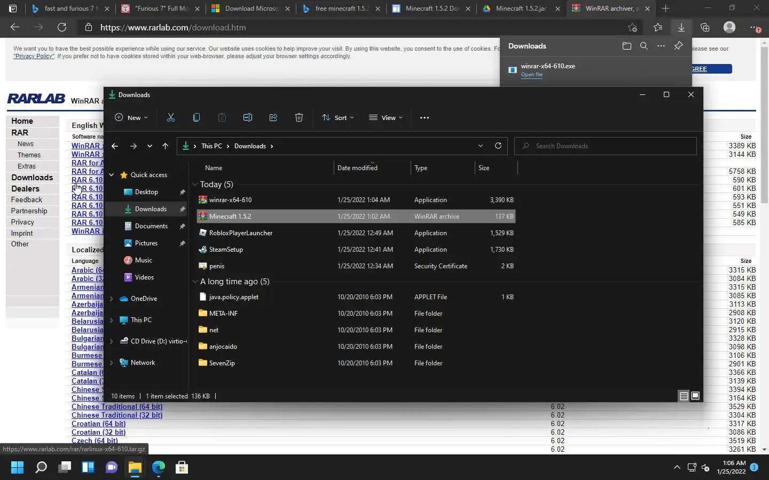Open Edge Collections icon
The width and height of the screenshot is (769, 480).
tap(705, 27)
